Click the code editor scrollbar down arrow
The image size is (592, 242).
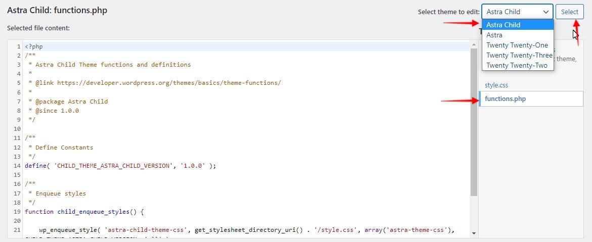click(x=474, y=233)
